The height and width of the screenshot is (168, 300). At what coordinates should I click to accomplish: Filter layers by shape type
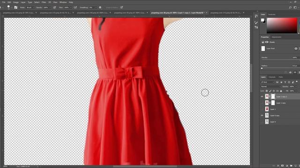pos(289,82)
